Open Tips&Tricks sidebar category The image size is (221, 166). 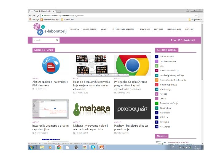(x=165, y=108)
